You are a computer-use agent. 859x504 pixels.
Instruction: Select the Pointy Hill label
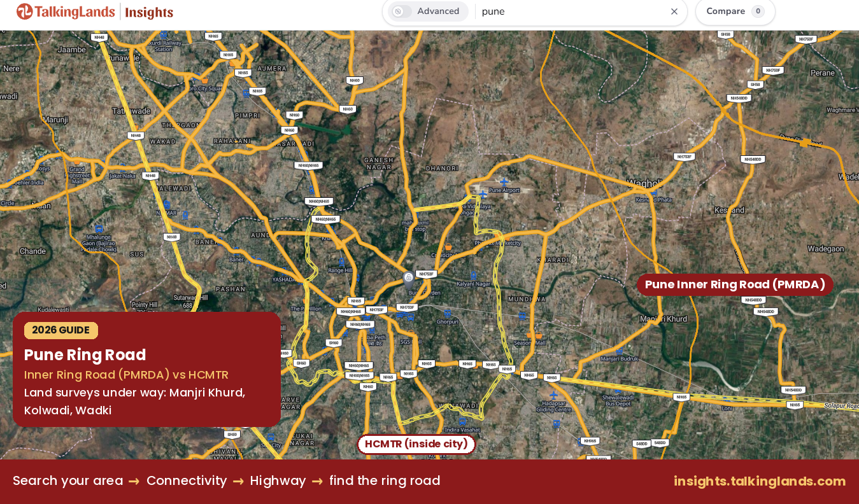pyautogui.click(x=145, y=305)
